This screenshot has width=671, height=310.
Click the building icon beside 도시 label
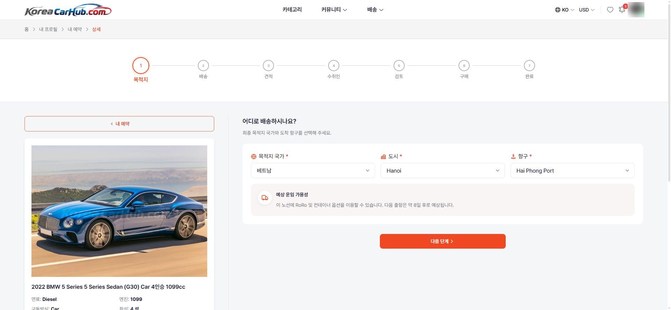pyautogui.click(x=383, y=157)
